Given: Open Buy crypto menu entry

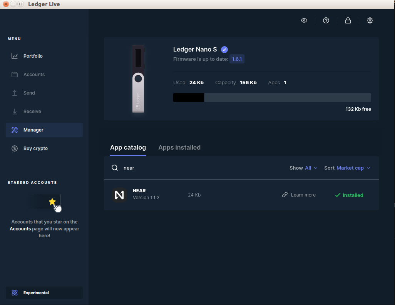Looking at the screenshot, I should pyautogui.click(x=44, y=148).
